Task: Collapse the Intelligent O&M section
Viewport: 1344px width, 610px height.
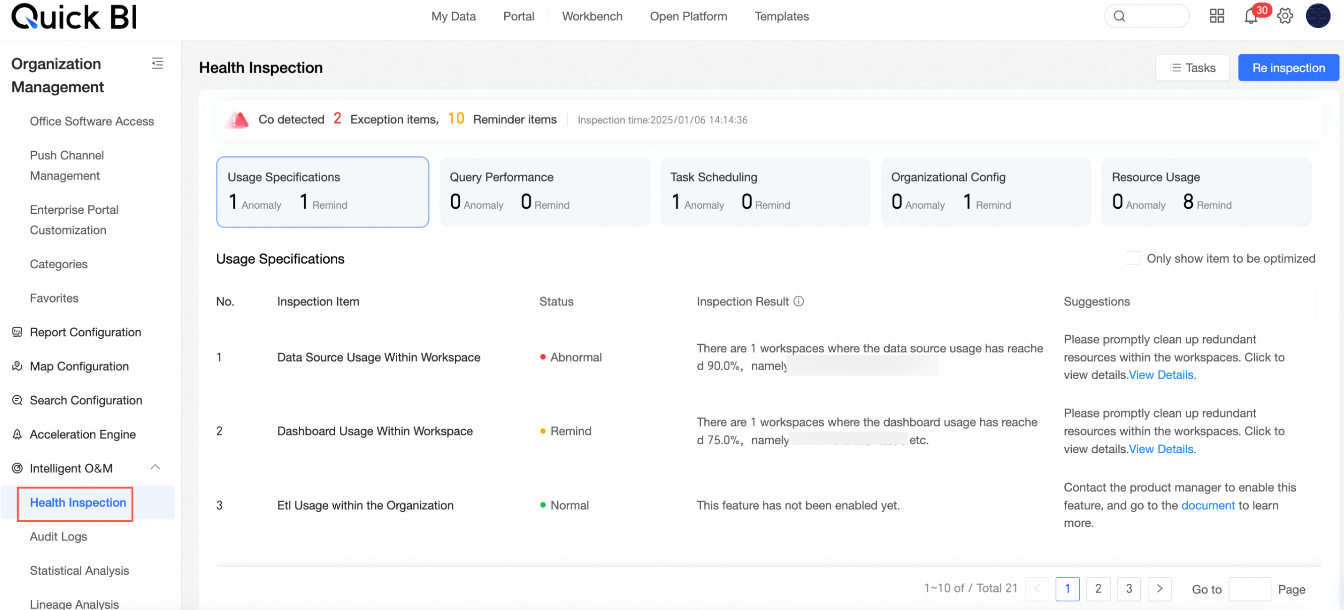Action: (x=155, y=467)
